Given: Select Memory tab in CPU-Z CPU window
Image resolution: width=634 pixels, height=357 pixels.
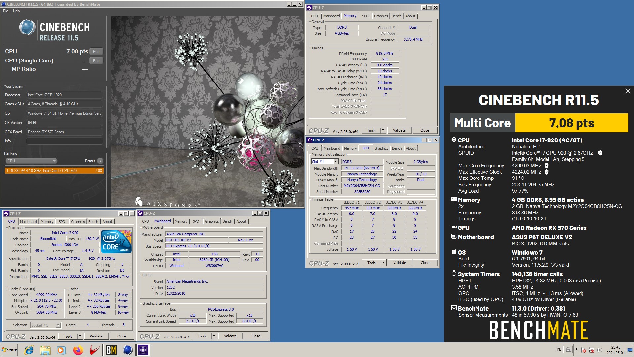Looking at the screenshot, I should click(x=47, y=222).
